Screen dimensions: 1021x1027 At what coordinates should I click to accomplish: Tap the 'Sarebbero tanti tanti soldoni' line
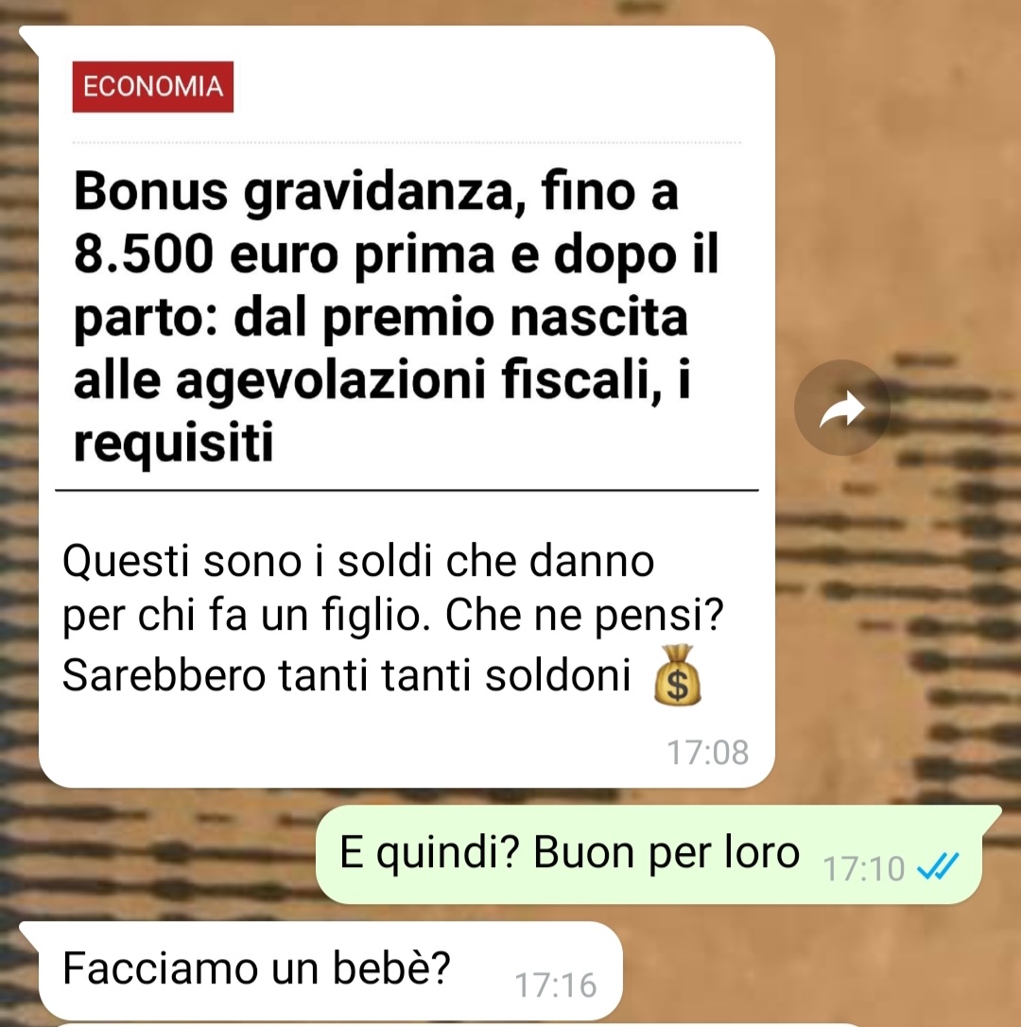click(346, 675)
